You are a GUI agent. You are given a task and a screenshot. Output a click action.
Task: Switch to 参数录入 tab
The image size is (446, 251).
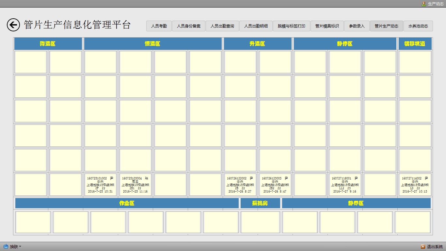(x=357, y=26)
